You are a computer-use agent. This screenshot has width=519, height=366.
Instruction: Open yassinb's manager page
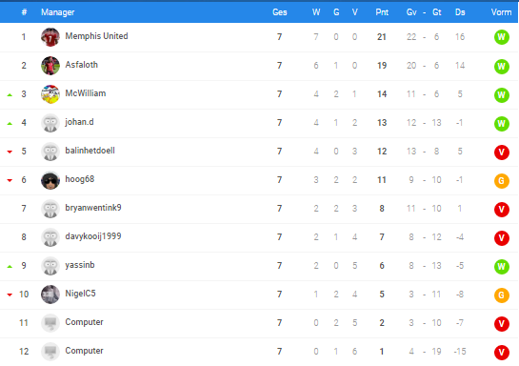tap(80, 265)
